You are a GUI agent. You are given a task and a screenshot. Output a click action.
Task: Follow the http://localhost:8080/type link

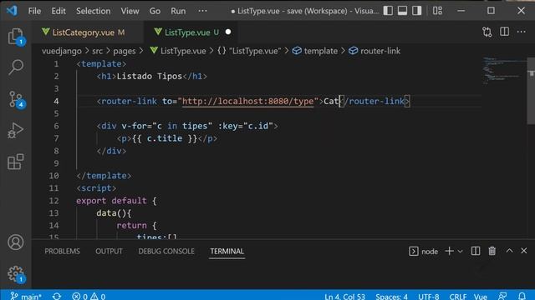click(247, 101)
